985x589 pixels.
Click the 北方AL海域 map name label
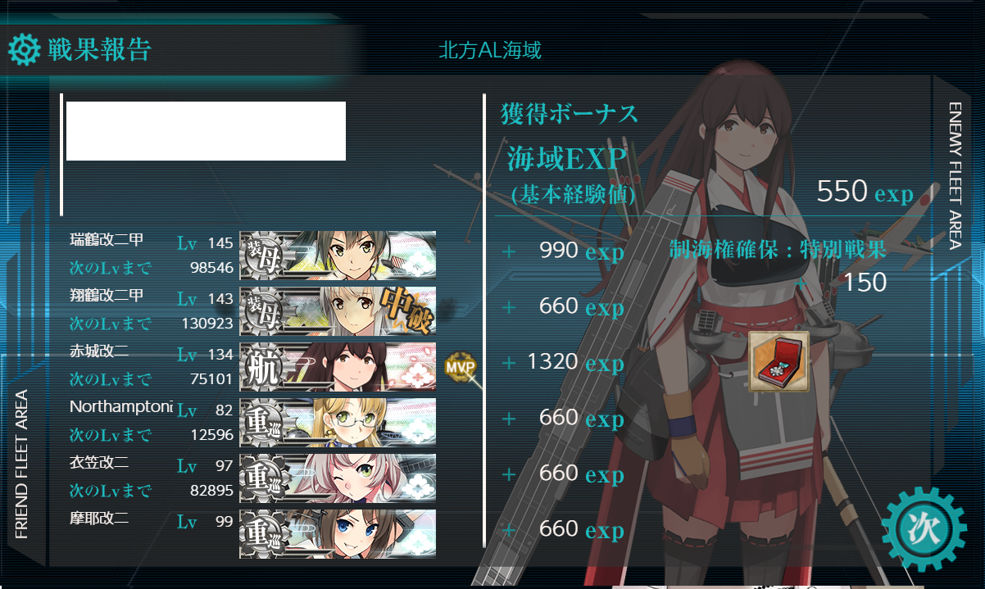490,51
